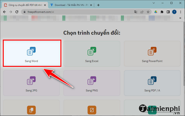The width and height of the screenshot is (185, 116).
Task: Toggle the browser side panel
Action: 168,12
